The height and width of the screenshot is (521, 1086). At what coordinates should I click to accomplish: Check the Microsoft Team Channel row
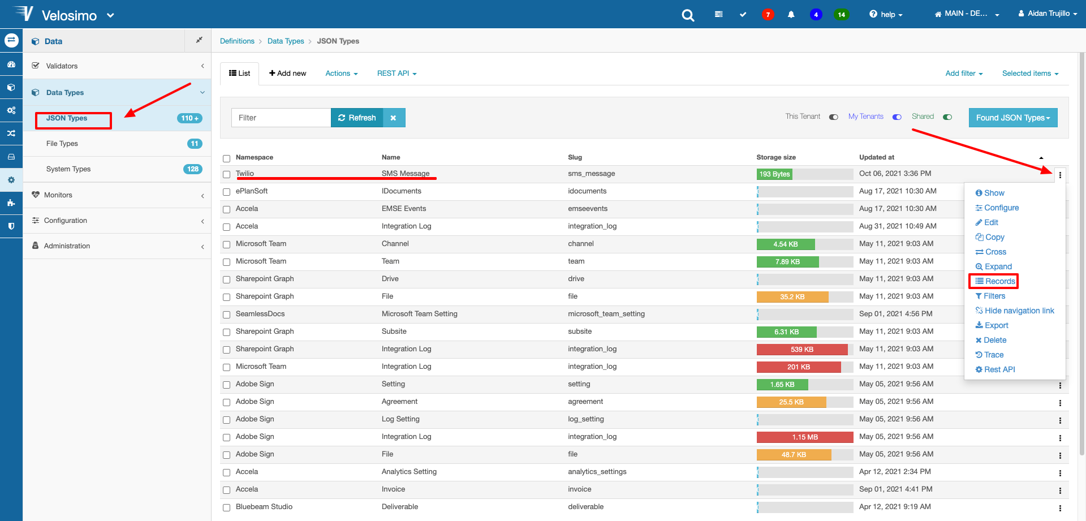[226, 245]
